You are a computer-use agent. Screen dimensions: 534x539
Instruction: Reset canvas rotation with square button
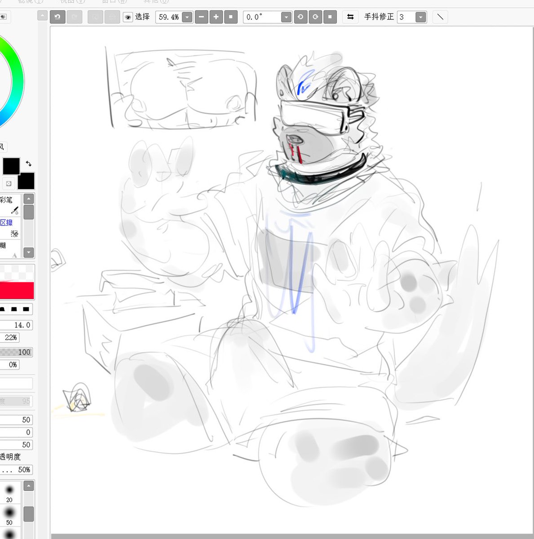(x=330, y=17)
